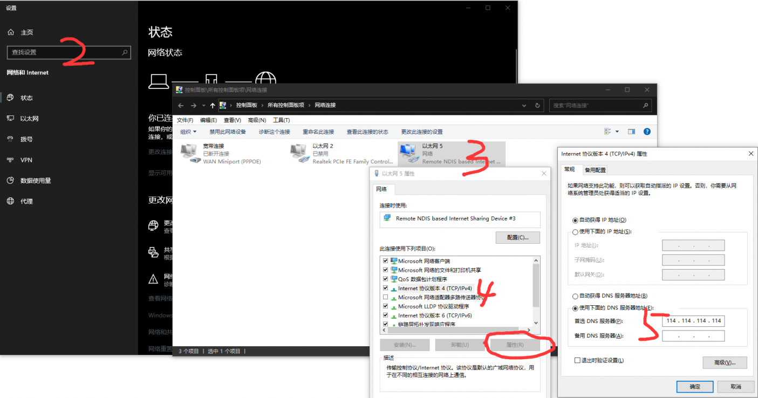
Task: Click the change view icon in toolbar
Action: (x=608, y=132)
